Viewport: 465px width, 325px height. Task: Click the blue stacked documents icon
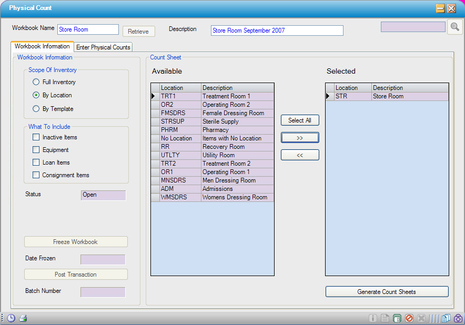(446, 318)
